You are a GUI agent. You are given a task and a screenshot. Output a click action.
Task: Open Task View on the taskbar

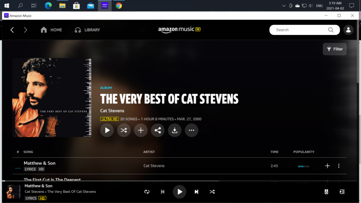click(34, 6)
